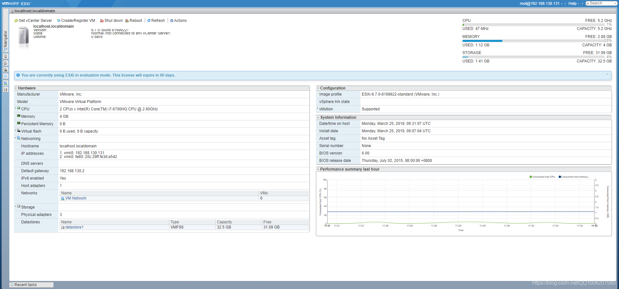Click the host server tower image

coord(24,38)
